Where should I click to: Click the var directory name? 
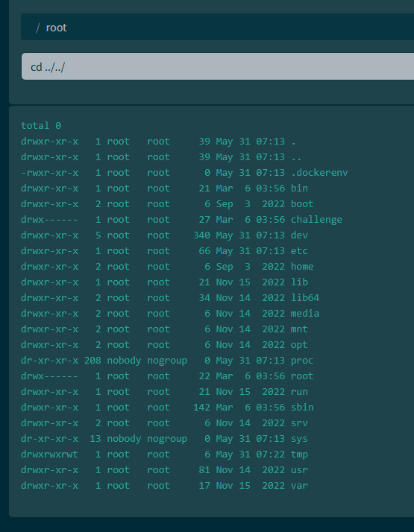point(299,486)
